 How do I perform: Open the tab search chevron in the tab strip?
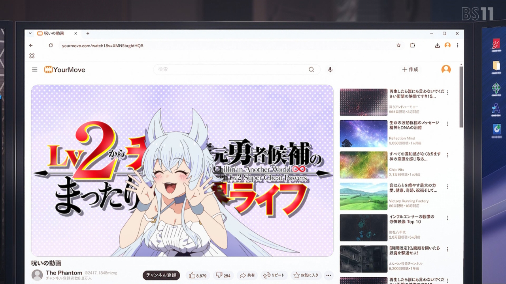30,34
